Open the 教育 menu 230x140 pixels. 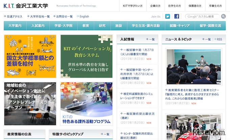click(86, 26)
